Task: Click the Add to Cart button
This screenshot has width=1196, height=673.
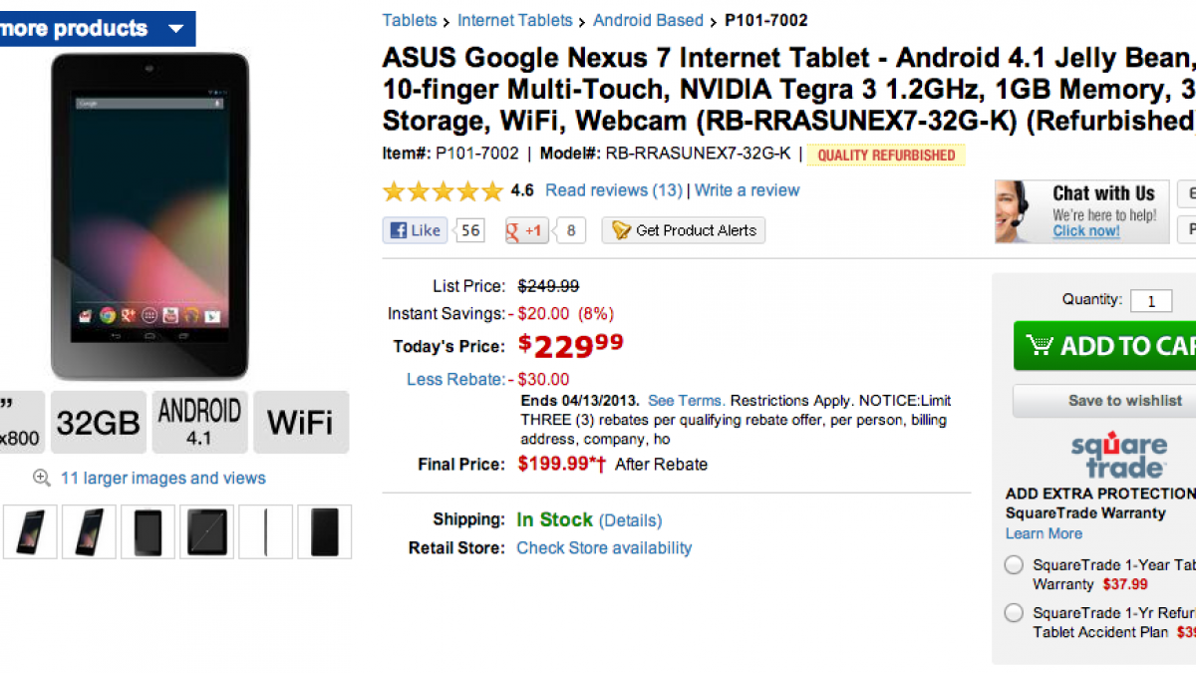Action: pos(1106,346)
